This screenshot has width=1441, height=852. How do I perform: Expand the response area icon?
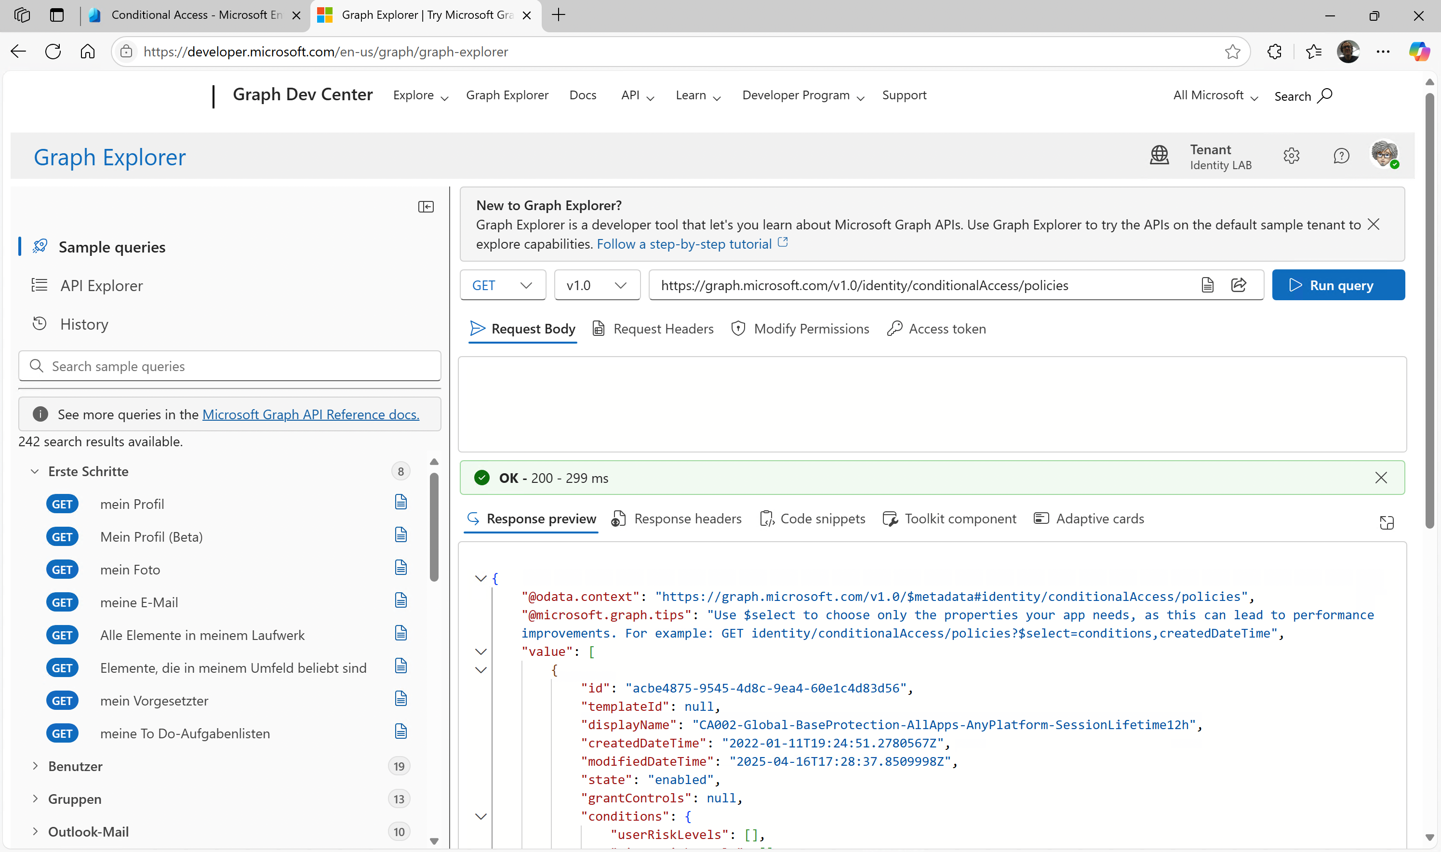pos(1387,522)
